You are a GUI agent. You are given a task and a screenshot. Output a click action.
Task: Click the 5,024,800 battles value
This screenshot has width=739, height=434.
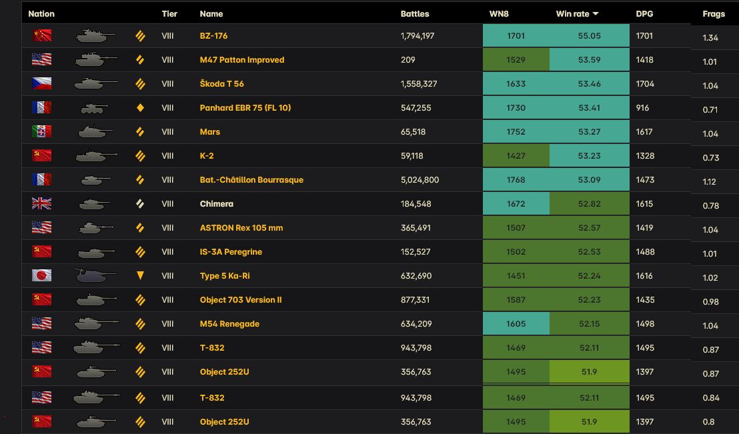(420, 180)
